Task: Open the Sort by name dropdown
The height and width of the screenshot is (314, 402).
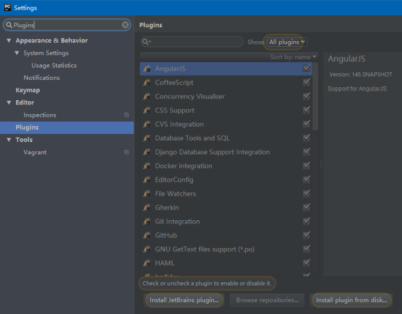Action: click(x=293, y=57)
